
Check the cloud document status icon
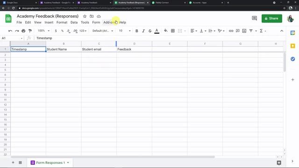[99, 16]
